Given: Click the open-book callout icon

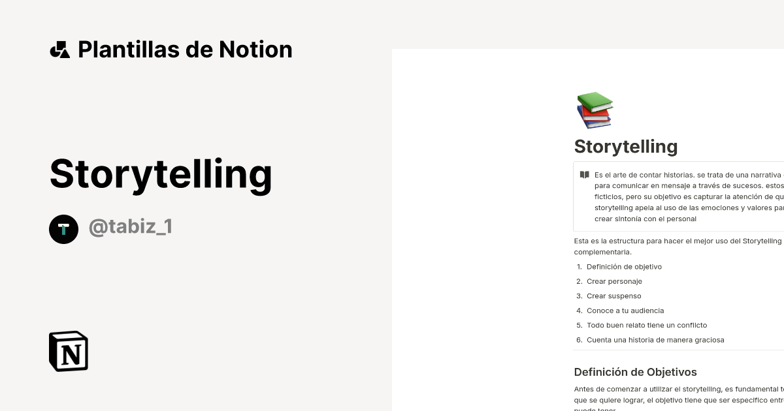Looking at the screenshot, I should 584,175.
